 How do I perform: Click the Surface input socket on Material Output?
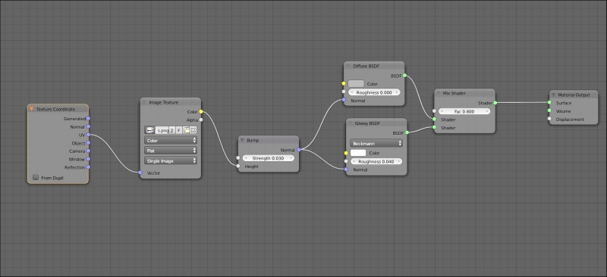pyautogui.click(x=549, y=103)
